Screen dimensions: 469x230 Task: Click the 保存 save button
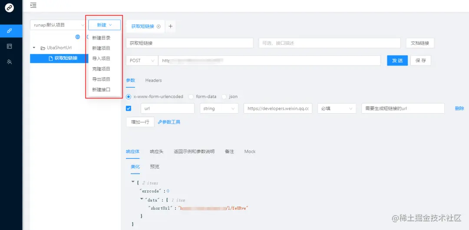pyautogui.click(x=421, y=60)
